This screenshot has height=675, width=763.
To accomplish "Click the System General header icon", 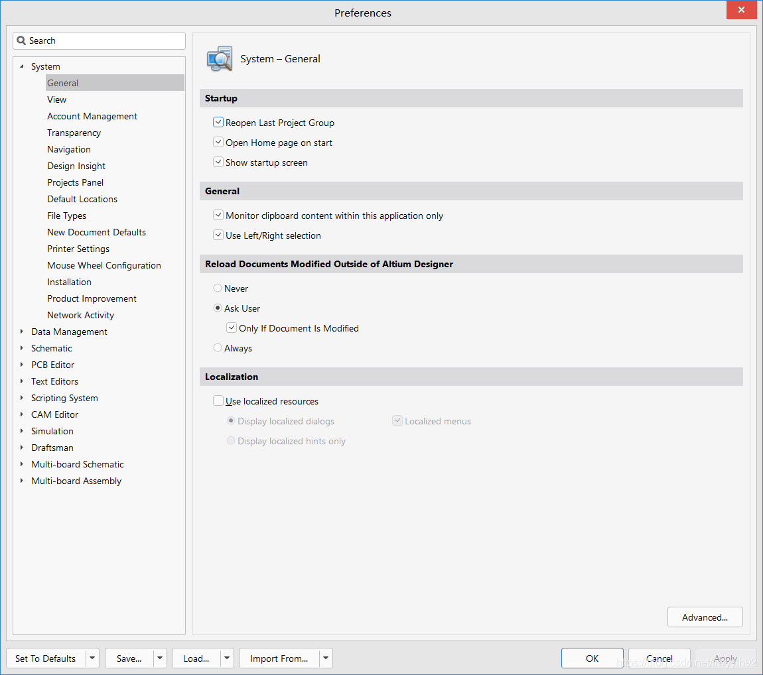I will point(220,59).
